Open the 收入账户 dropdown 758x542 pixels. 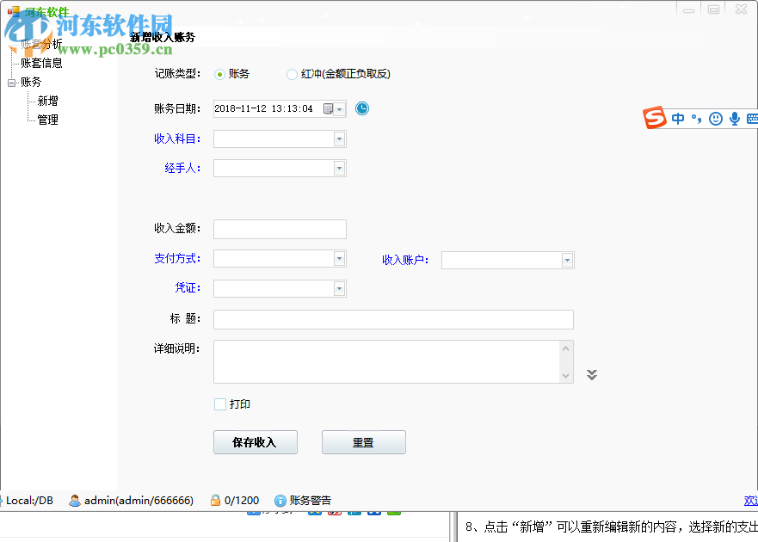568,261
